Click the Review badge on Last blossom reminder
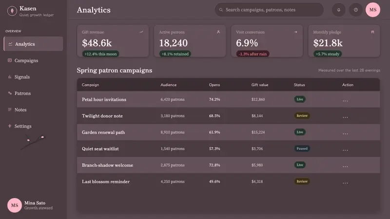Screen dimensions: 390x219 tap(302, 181)
